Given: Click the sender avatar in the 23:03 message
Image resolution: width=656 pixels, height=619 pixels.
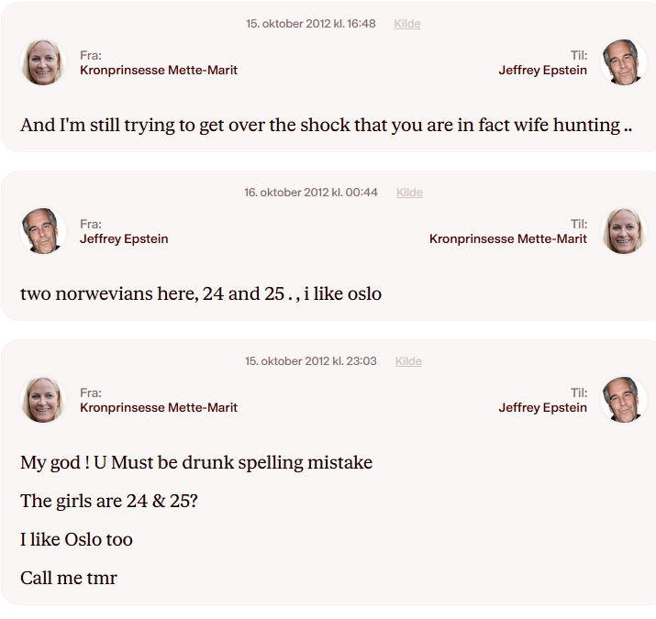Looking at the screenshot, I should tap(43, 400).
